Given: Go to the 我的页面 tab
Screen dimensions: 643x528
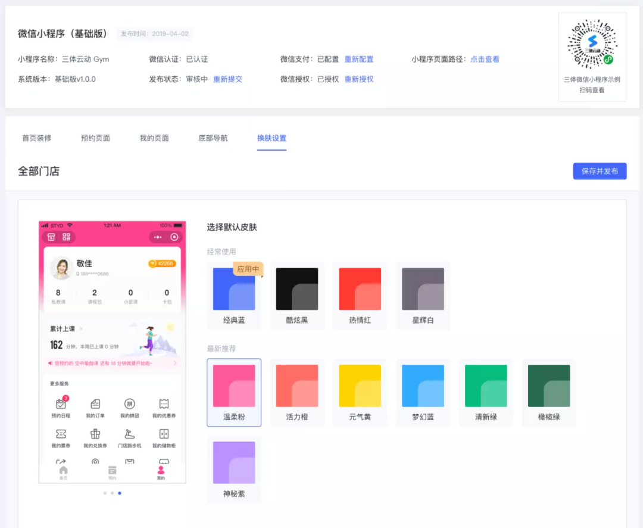Looking at the screenshot, I should pyautogui.click(x=154, y=138).
